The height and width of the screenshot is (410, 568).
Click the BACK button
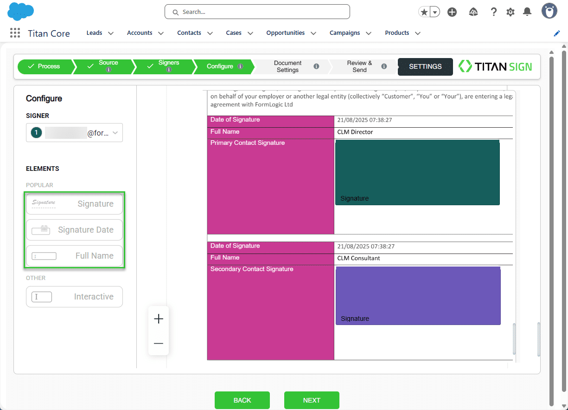point(242,400)
